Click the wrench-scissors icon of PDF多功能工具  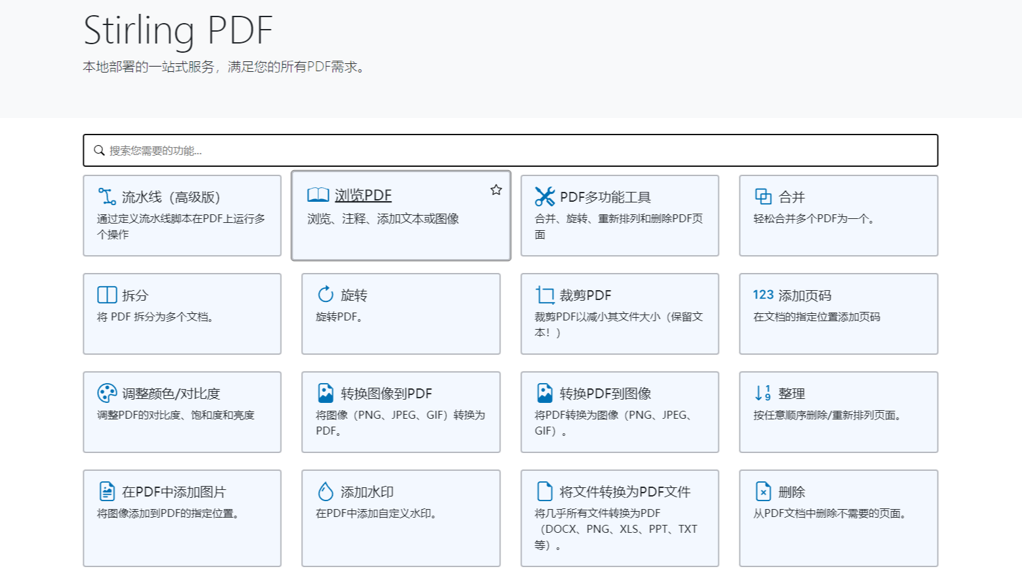coord(545,197)
